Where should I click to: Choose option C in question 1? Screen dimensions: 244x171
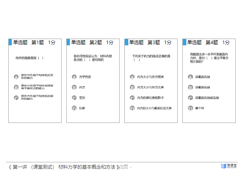16,98
